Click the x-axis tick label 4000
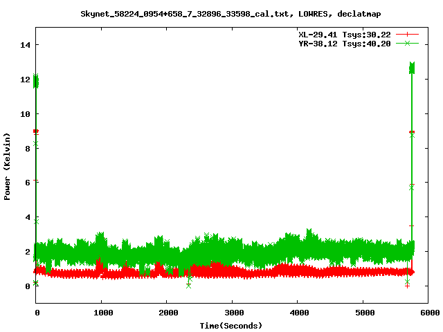 (299, 313)
